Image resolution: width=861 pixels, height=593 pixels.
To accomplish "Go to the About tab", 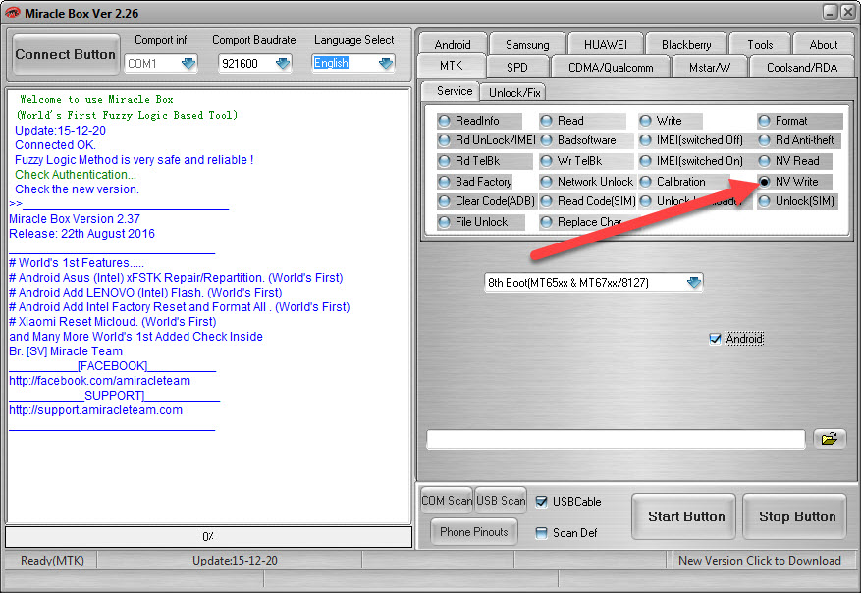I will coord(824,45).
